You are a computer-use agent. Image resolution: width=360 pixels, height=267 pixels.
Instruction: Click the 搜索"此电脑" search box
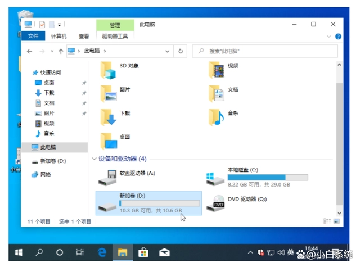[265, 51]
